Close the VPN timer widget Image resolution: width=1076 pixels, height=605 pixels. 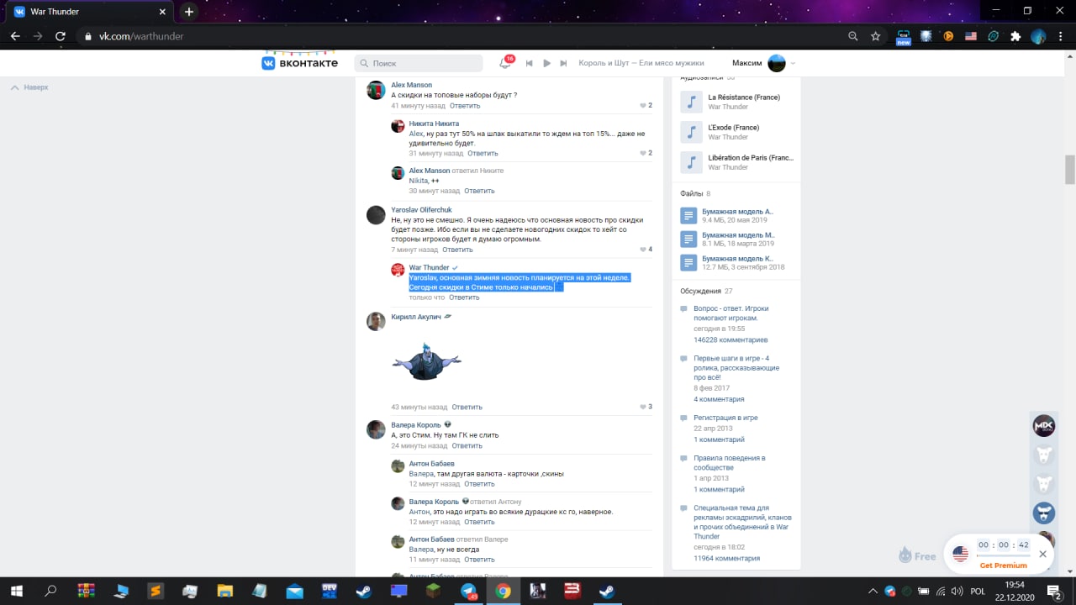pos(1042,554)
